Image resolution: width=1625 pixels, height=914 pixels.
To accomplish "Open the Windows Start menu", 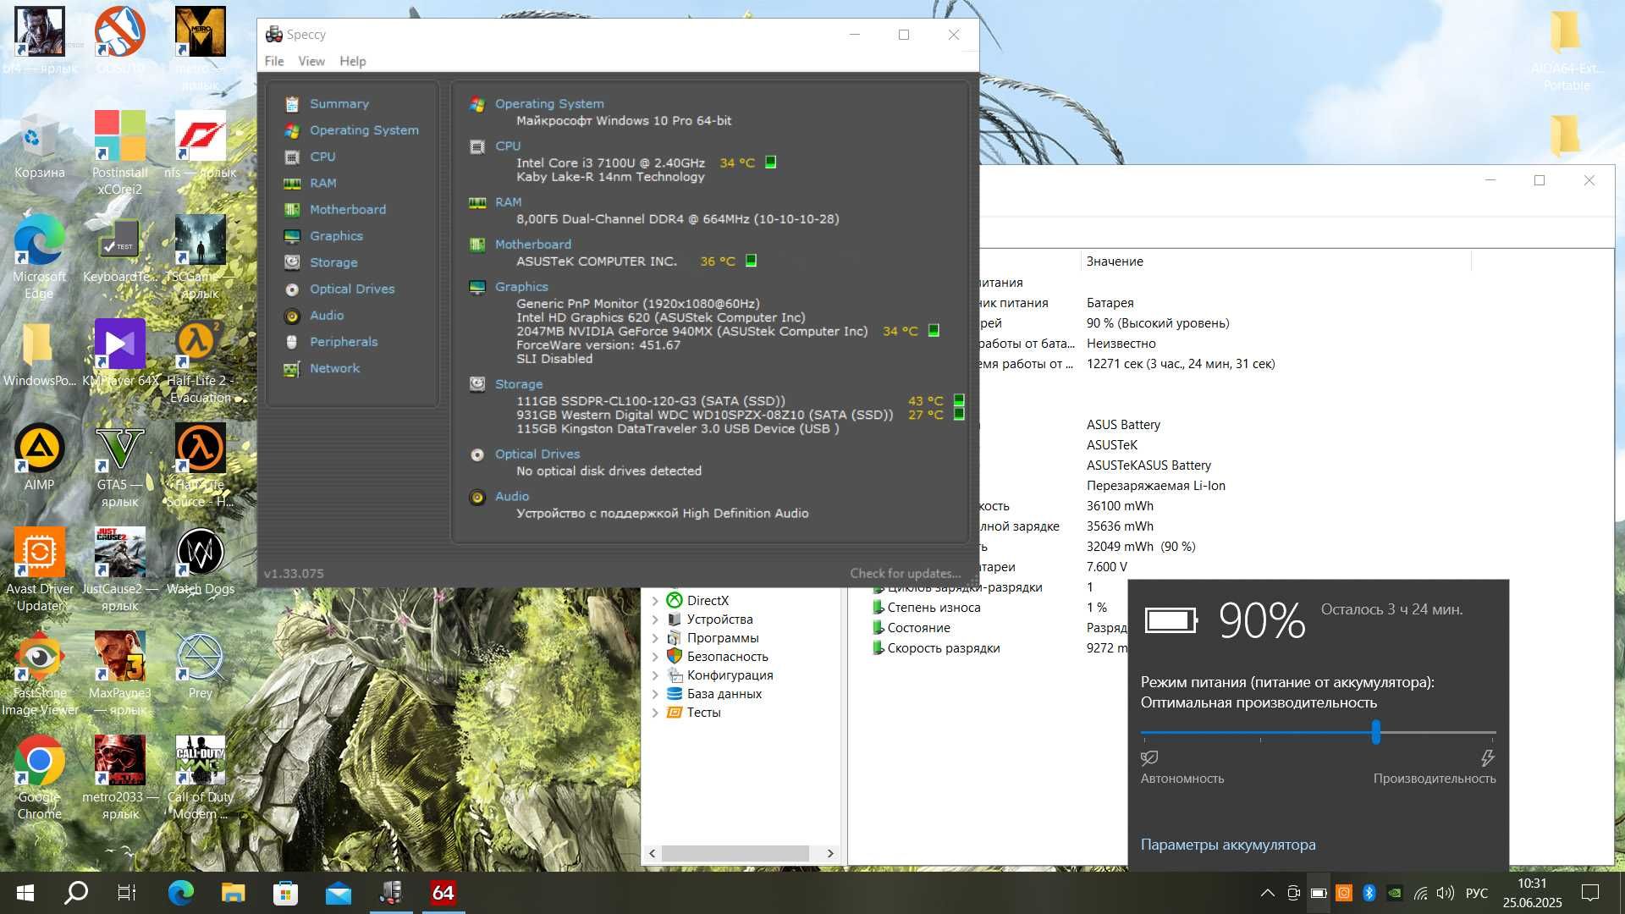I will [x=25, y=893].
